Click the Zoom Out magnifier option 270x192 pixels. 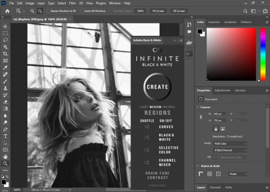click(x=40, y=11)
